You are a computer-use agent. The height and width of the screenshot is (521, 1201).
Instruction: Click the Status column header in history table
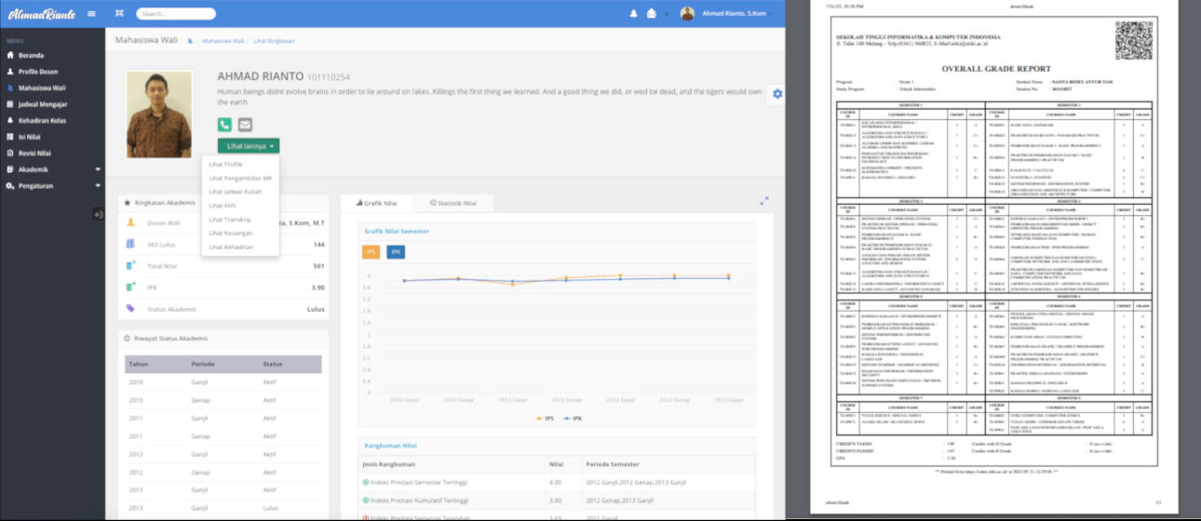point(273,364)
